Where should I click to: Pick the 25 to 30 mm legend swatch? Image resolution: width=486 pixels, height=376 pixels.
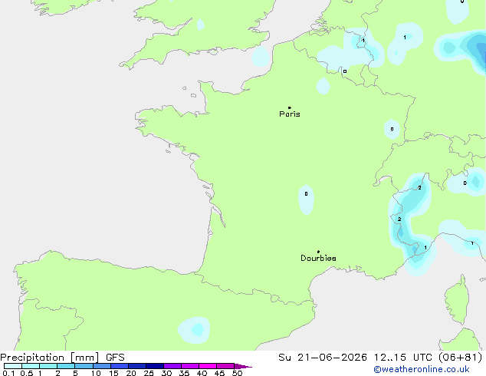tap(155, 366)
